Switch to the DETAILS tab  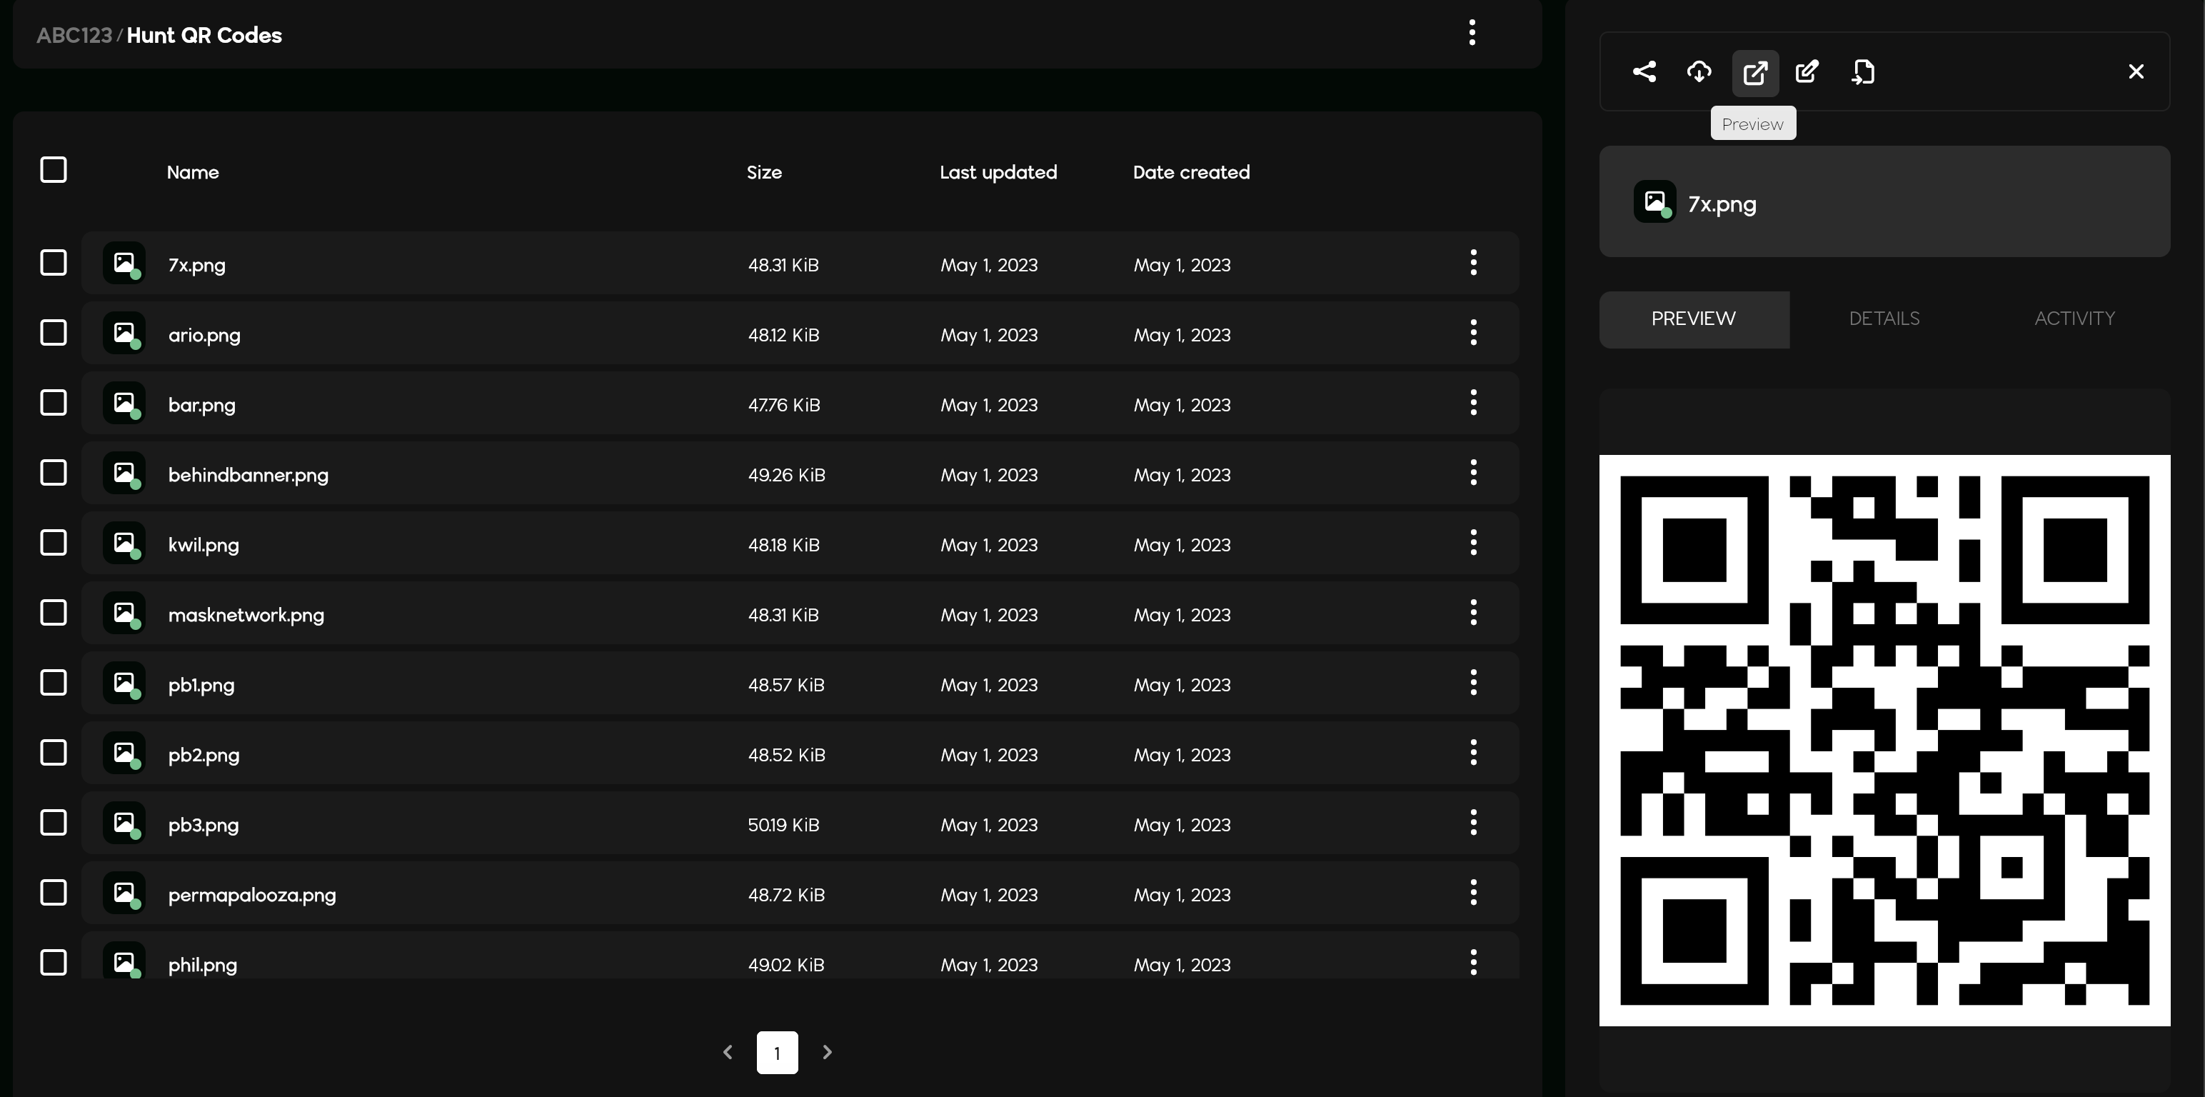coord(1884,319)
